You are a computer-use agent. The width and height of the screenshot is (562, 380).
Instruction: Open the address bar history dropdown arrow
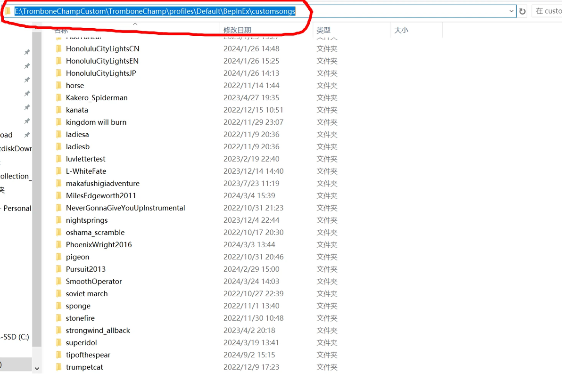click(512, 11)
